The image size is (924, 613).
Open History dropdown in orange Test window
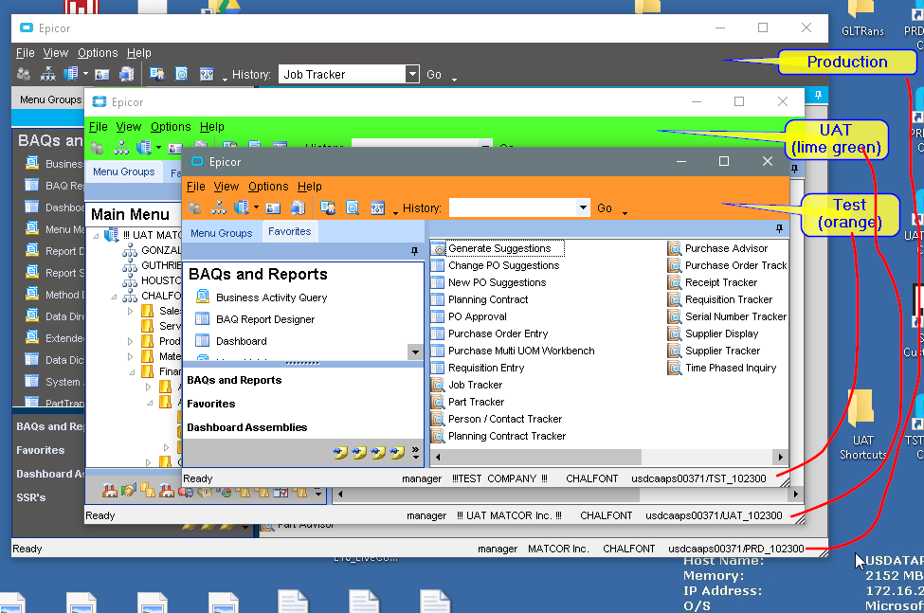(x=583, y=207)
